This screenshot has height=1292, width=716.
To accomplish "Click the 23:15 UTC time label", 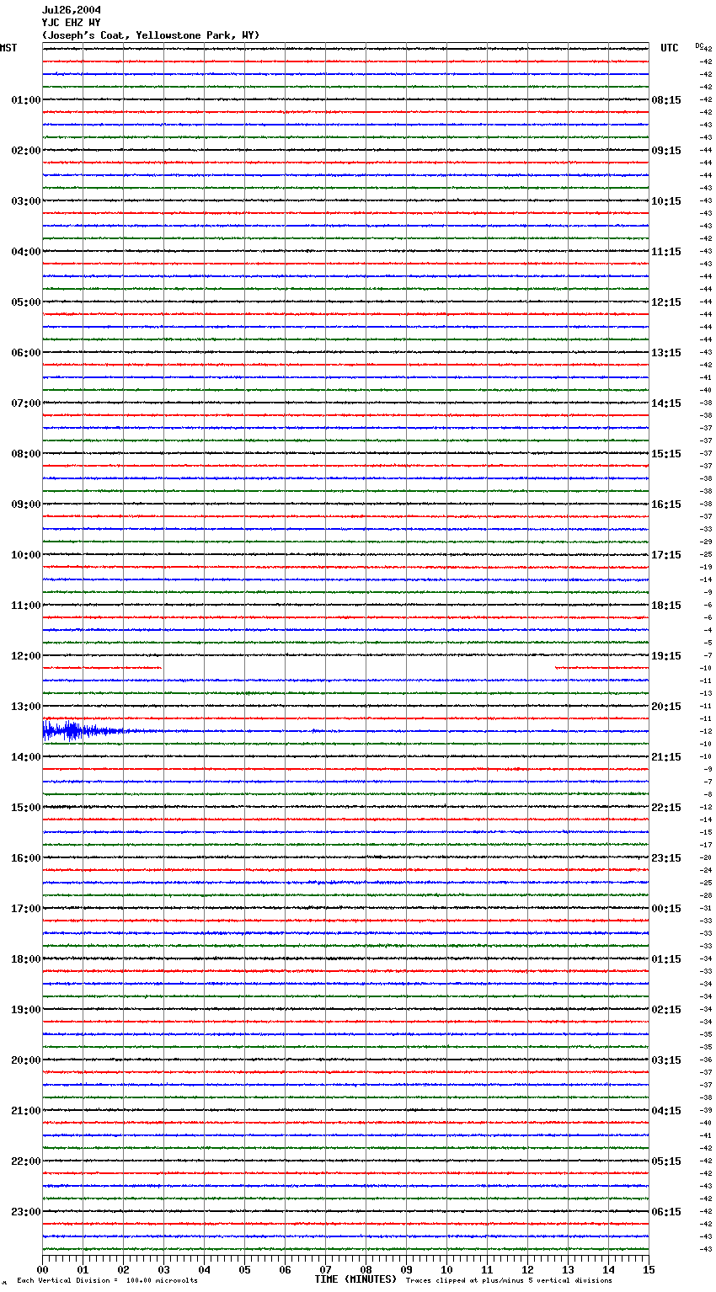I will tap(666, 858).
